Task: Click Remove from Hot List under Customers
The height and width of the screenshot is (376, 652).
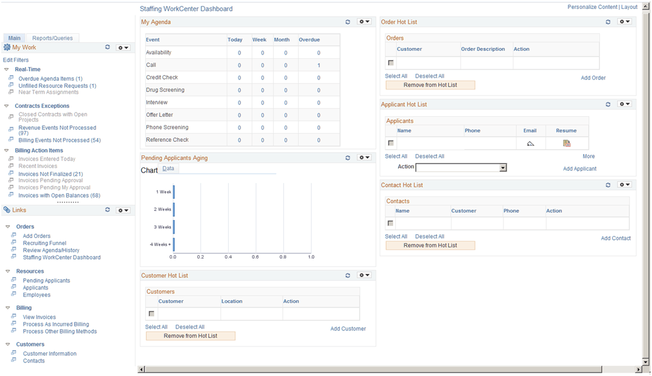Action: click(x=190, y=336)
